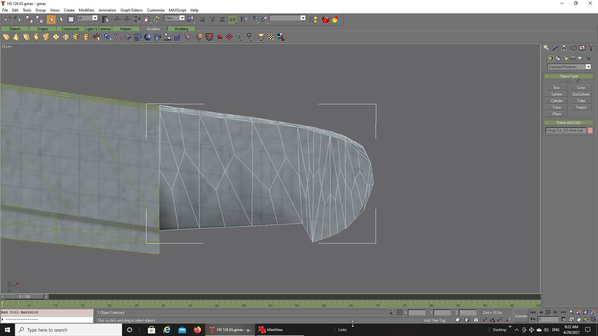598x336 pixels.
Task: Toggle the selection lock padlock
Action: [x=391, y=313]
